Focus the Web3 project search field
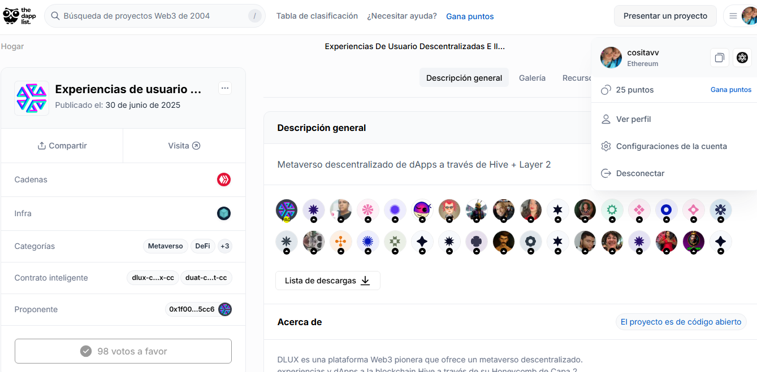This screenshot has width=757, height=372. pyautogui.click(x=154, y=16)
